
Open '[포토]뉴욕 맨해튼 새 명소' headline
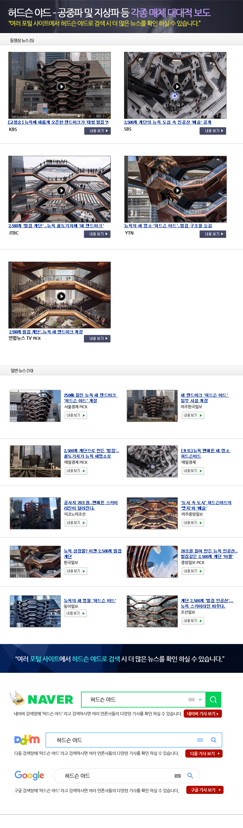pos(206,453)
